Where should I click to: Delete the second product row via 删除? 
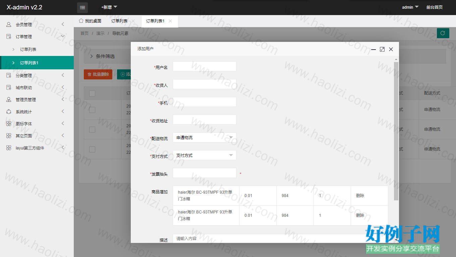click(360, 215)
